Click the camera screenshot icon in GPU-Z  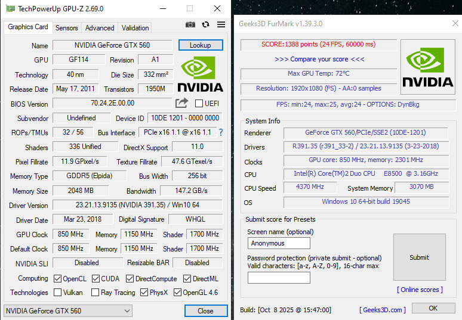190,24
